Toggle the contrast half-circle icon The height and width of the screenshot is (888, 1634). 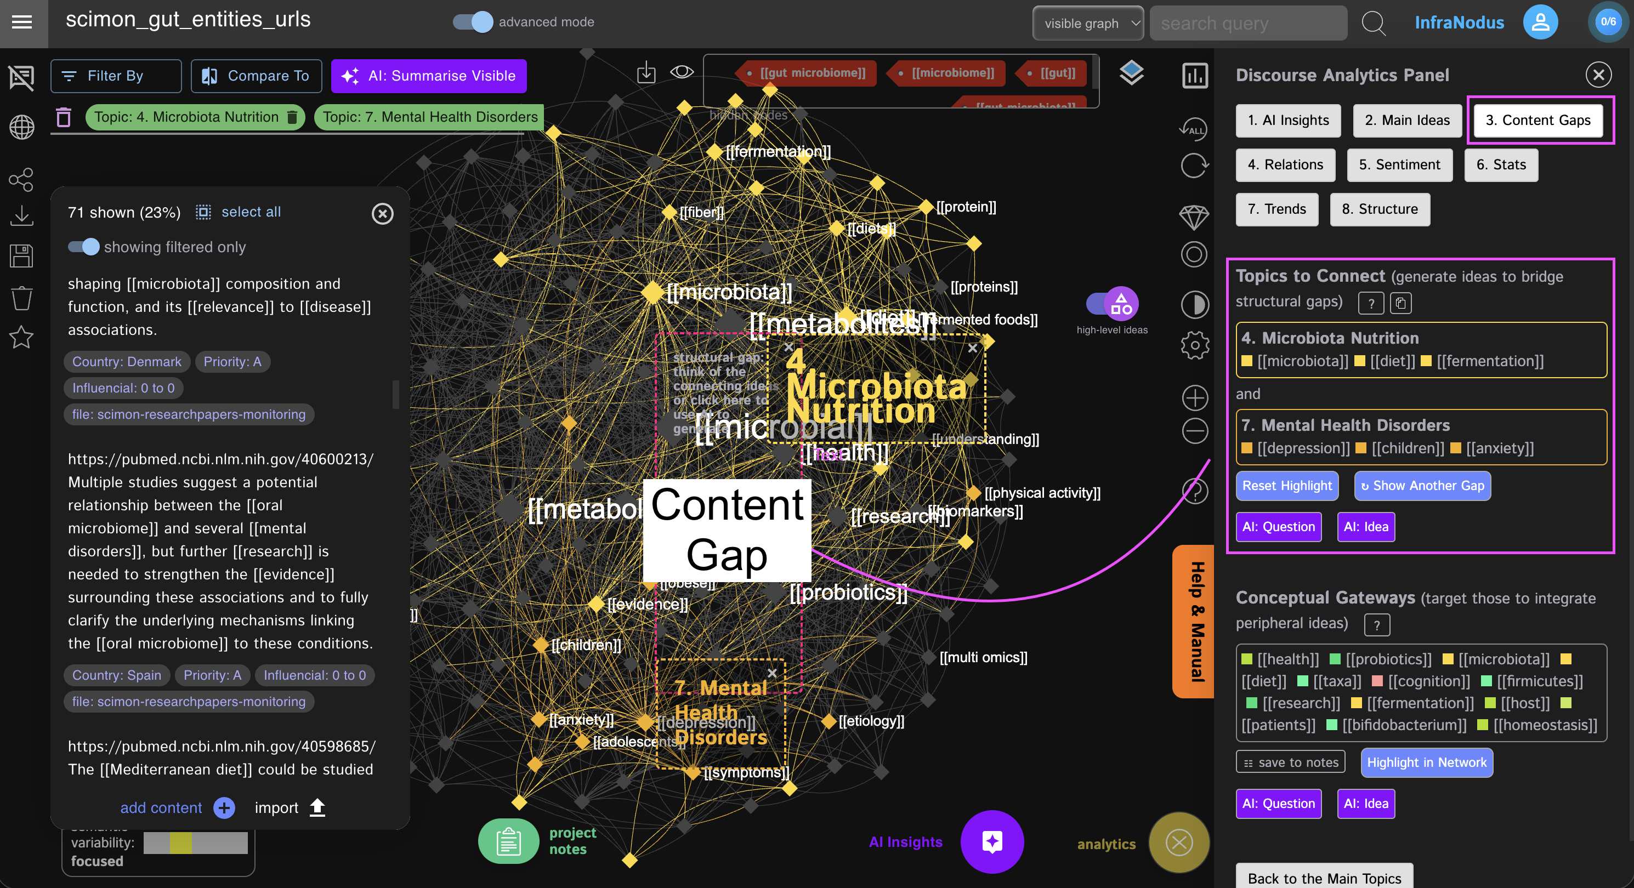1194,304
